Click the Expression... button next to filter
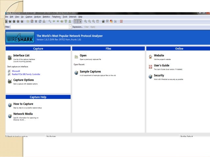This screenshot has height=157, width=210. (78, 27)
